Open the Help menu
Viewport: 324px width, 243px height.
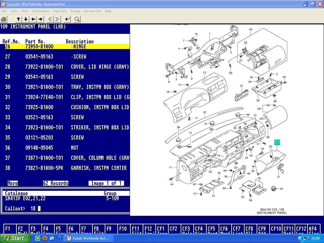[108, 11]
